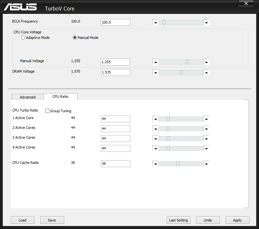Decrease DRAM Voltage with left arrow
The image size is (259, 229).
[155, 73]
